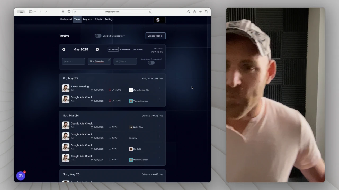Click OVERDUE status of Warner Spencer May 23 task
Image resolution: width=339 pixels, height=190 pixels.
click(115, 101)
